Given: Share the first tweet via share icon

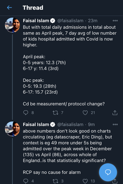Looking at the screenshot, I should coord(115,113).
